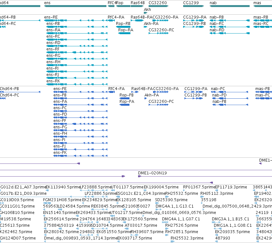Viewport: 272px width, 243px height.
Task: Select CG1299-RB transcript label
Action: pos(194,24)
